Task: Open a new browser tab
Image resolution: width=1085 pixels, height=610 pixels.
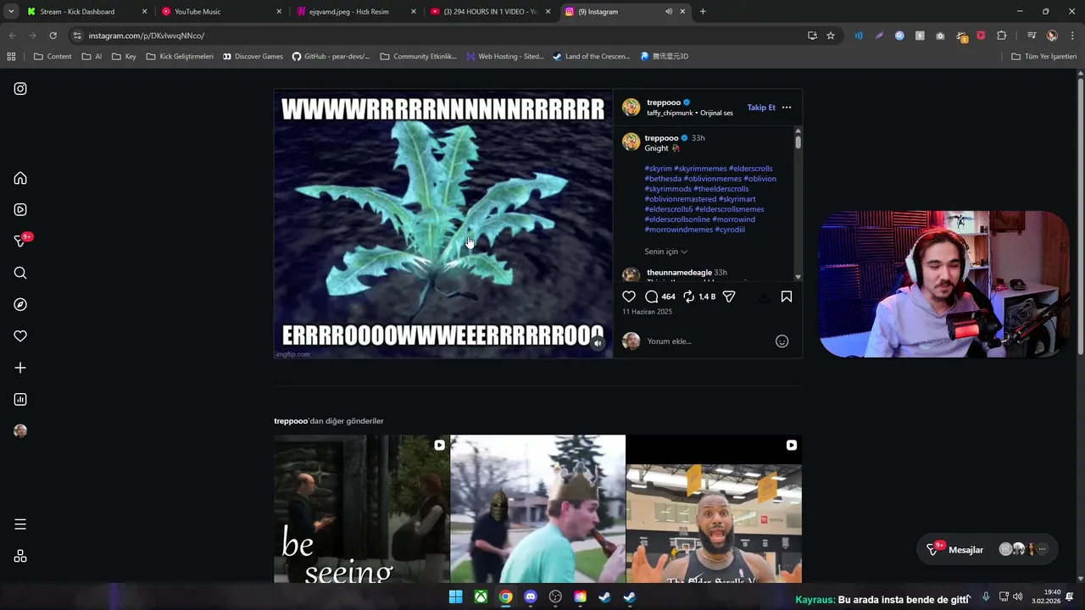Action: [703, 12]
